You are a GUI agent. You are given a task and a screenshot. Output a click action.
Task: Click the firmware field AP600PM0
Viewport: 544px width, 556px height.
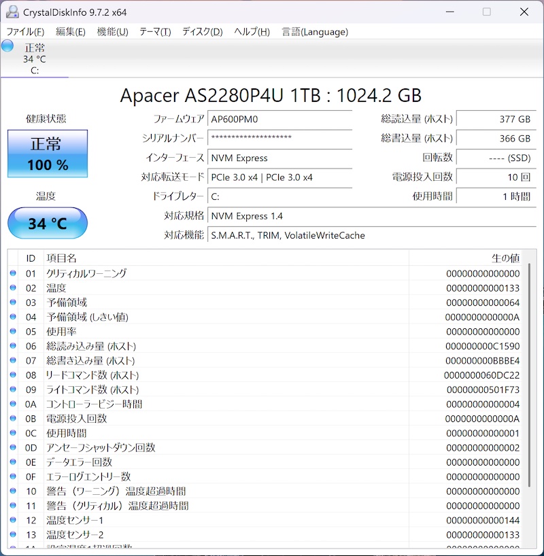coord(279,119)
